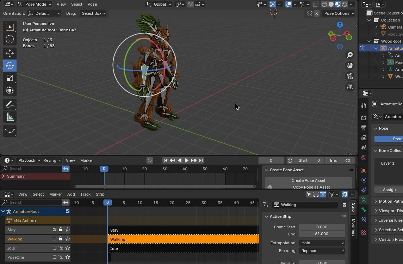
Task: Open the Pose Mode dropdown
Action: [34, 4]
